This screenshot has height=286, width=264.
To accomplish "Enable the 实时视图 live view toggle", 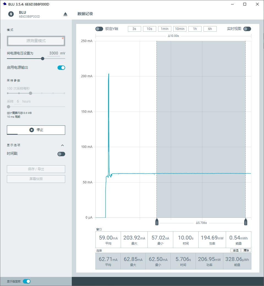I will [x=247, y=29].
